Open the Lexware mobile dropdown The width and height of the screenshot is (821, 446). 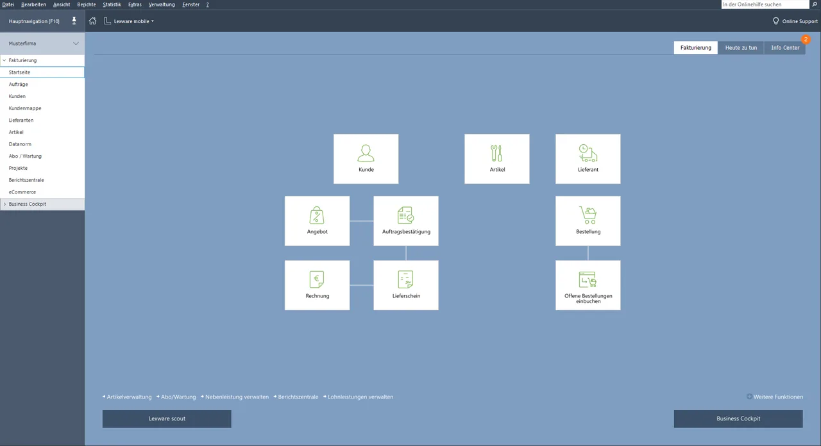coord(134,21)
